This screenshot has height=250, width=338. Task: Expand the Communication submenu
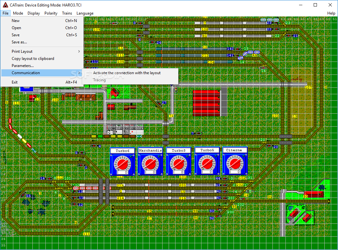point(42,73)
